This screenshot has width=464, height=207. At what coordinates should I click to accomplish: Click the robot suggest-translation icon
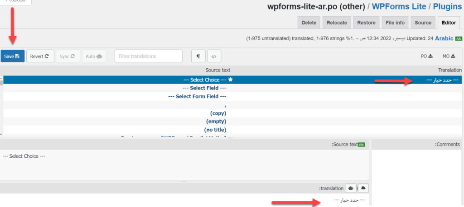351,188
